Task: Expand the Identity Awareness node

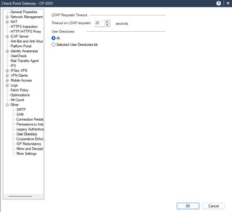Action: tap(7, 51)
